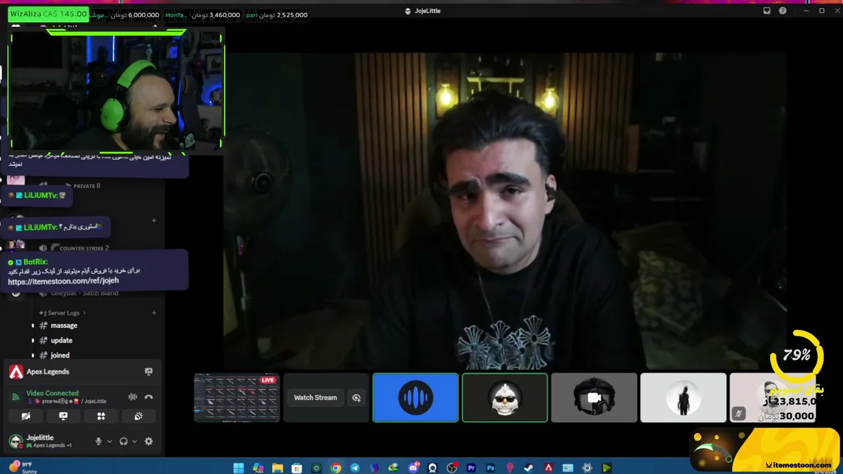The height and width of the screenshot is (474, 843).
Task: Turn on camera in voice panel
Action: 26,416
